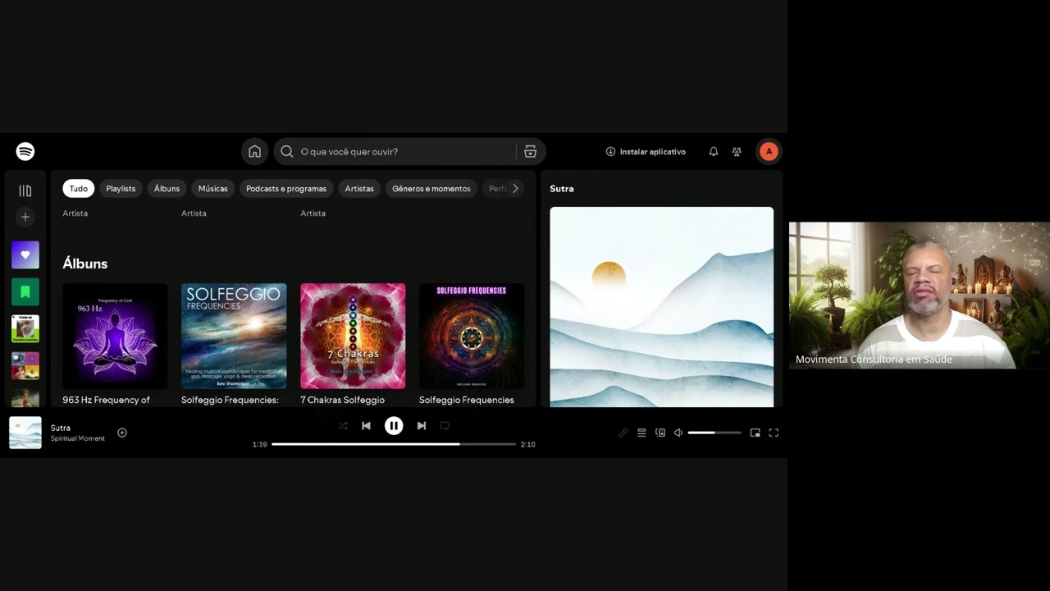Open the 7 Chakras album cover

[x=353, y=336]
